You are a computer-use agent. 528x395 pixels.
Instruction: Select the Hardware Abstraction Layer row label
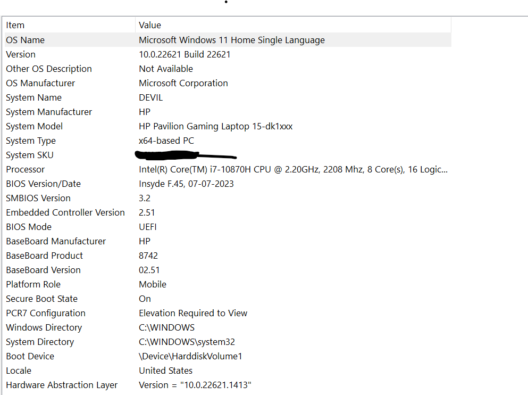[62, 385]
